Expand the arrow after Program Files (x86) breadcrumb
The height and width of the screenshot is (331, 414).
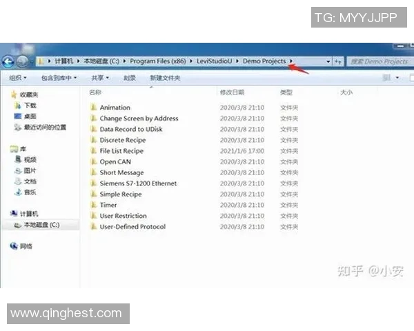pyautogui.click(x=191, y=61)
